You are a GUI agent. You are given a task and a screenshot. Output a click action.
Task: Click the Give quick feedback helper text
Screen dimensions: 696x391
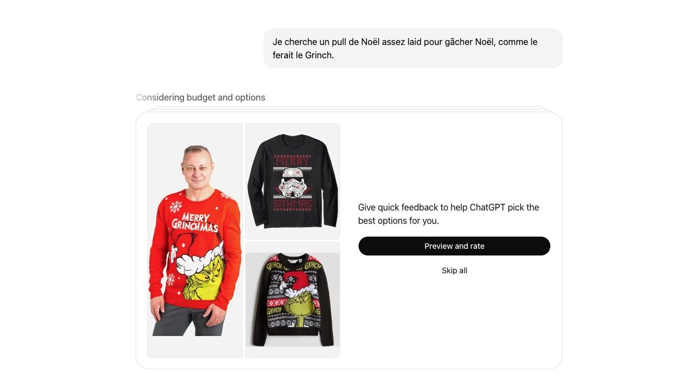tap(449, 214)
